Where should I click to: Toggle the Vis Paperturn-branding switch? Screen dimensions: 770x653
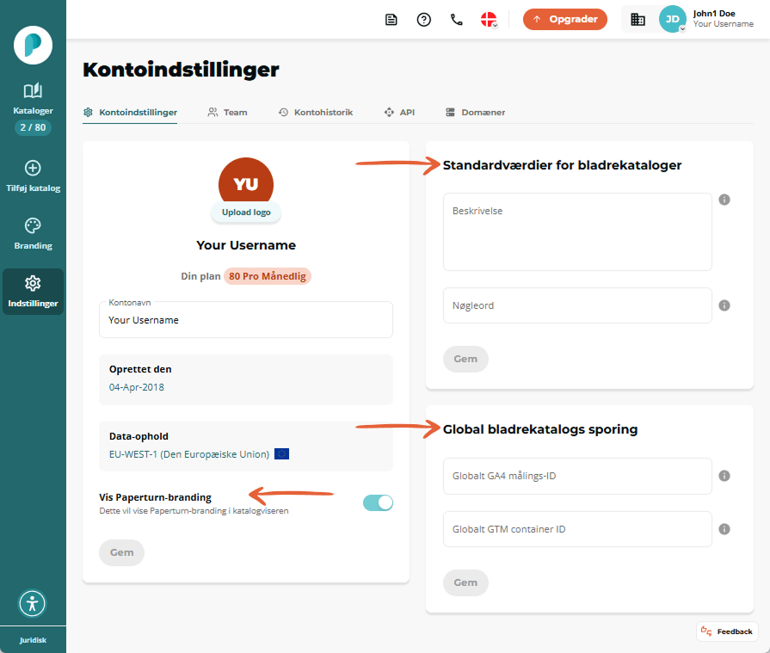pyautogui.click(x=378, y=502)
